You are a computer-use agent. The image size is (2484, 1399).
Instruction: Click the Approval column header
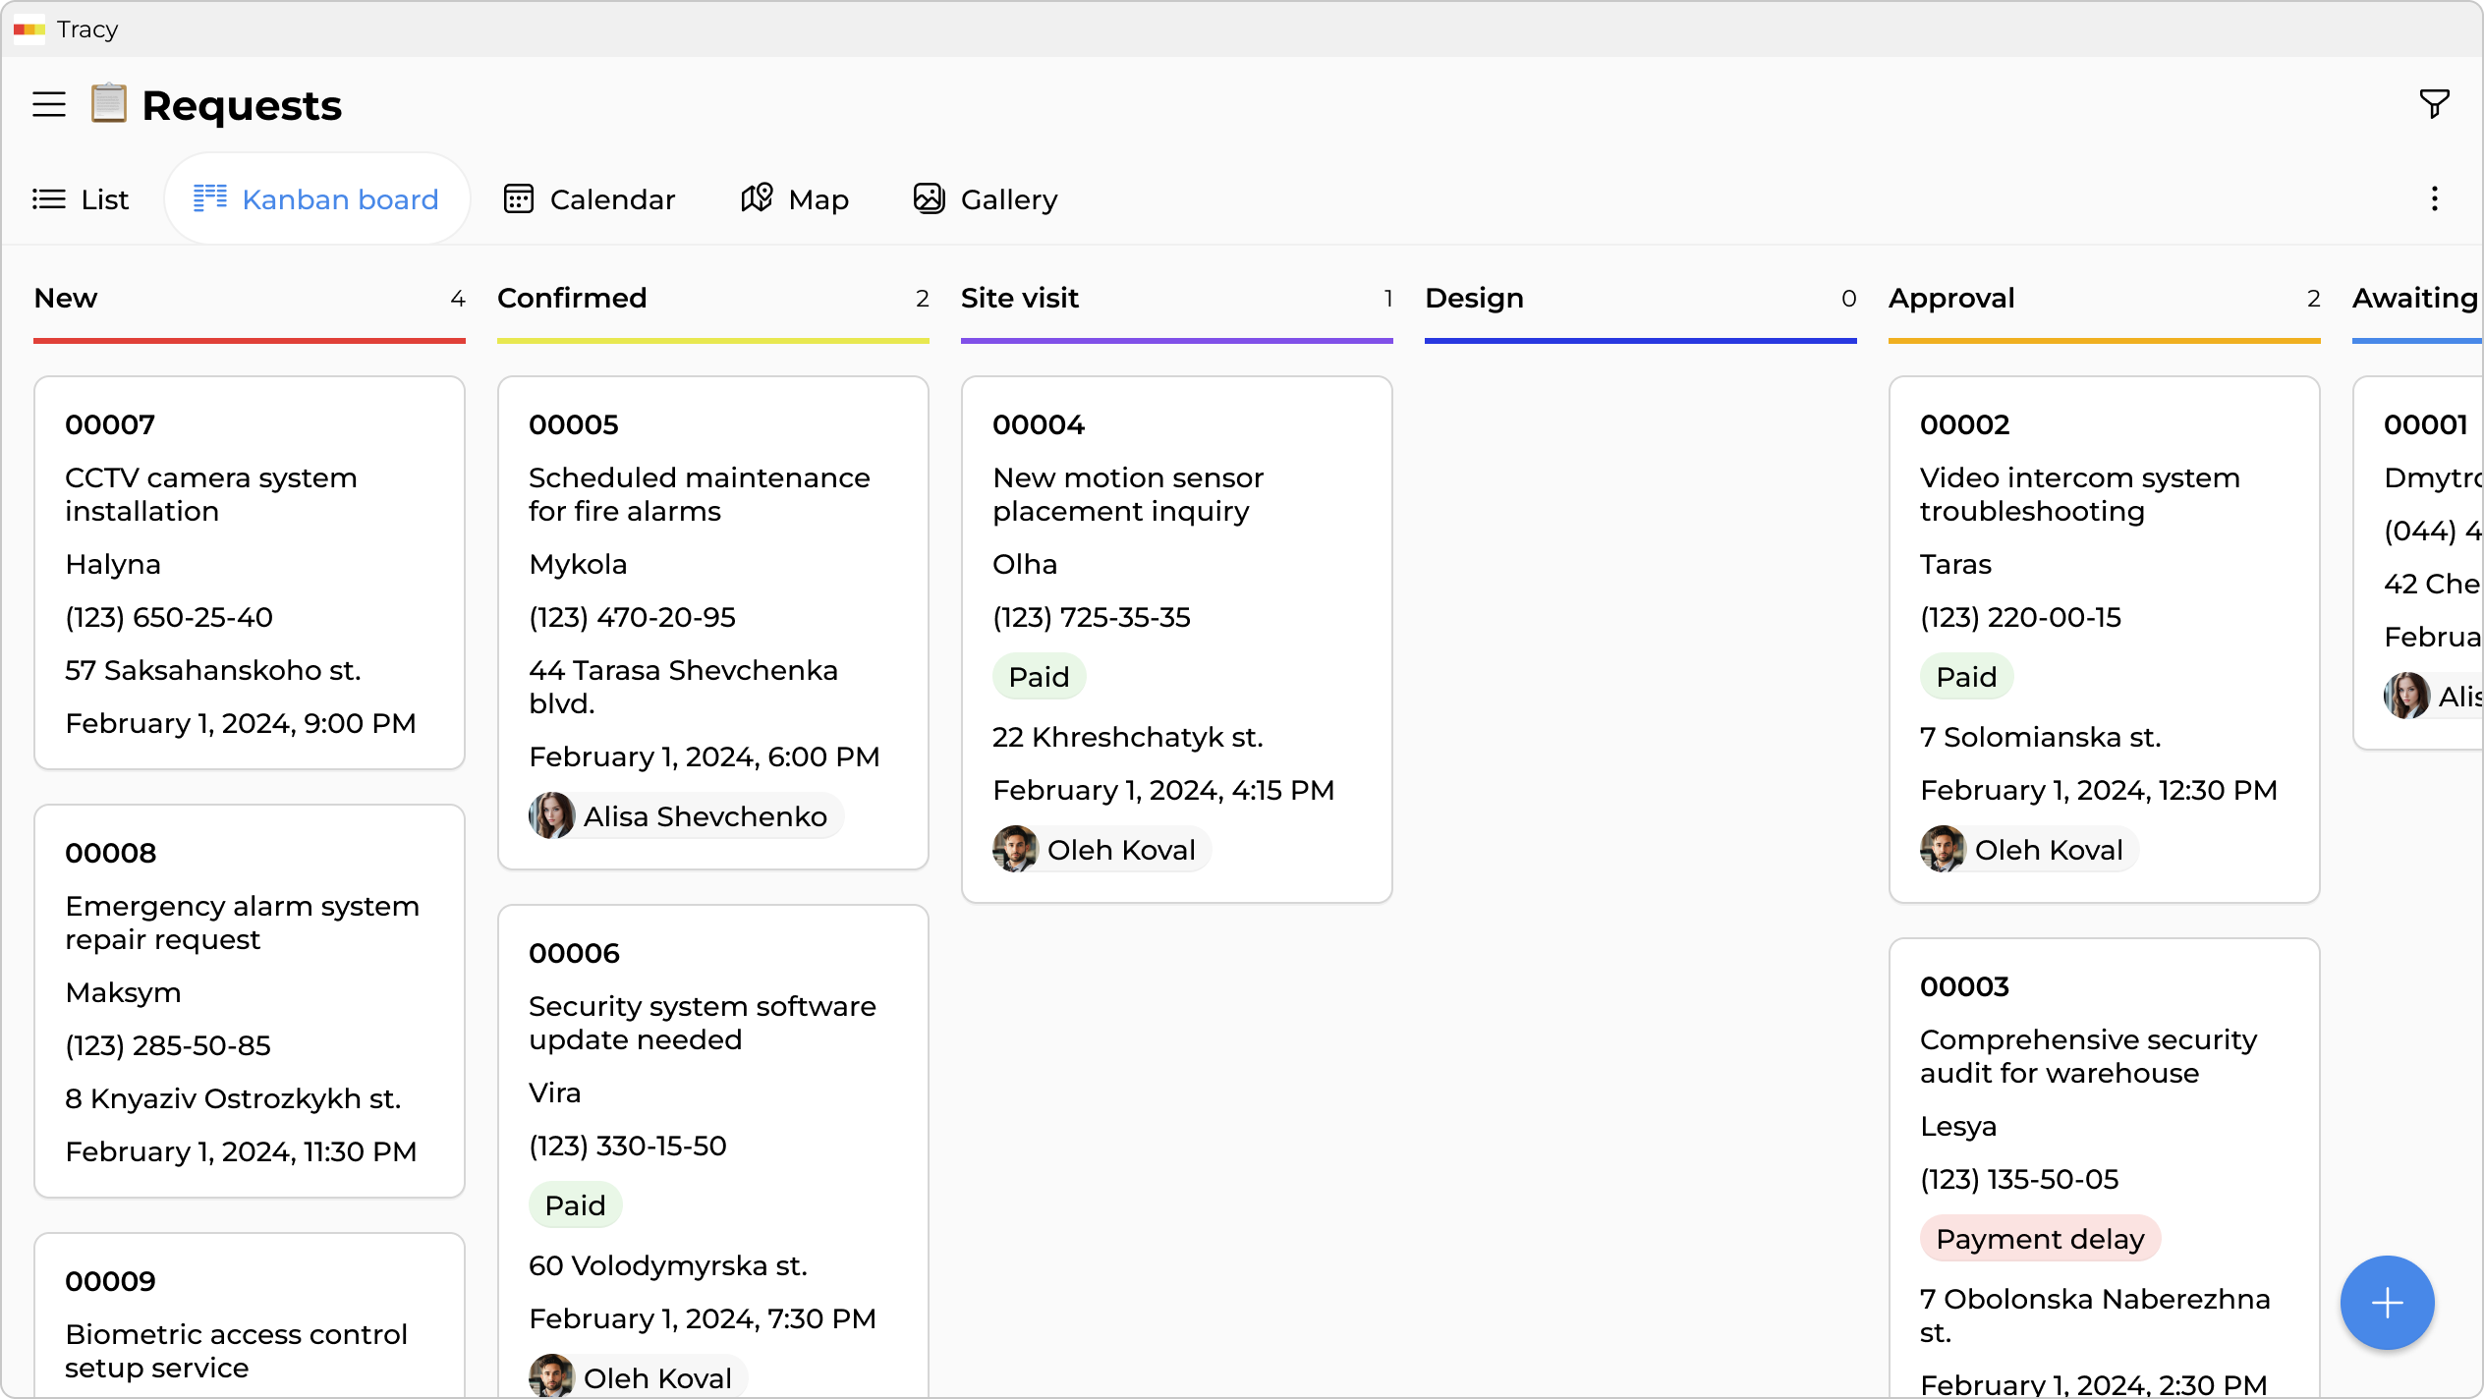pos(1951,298)
